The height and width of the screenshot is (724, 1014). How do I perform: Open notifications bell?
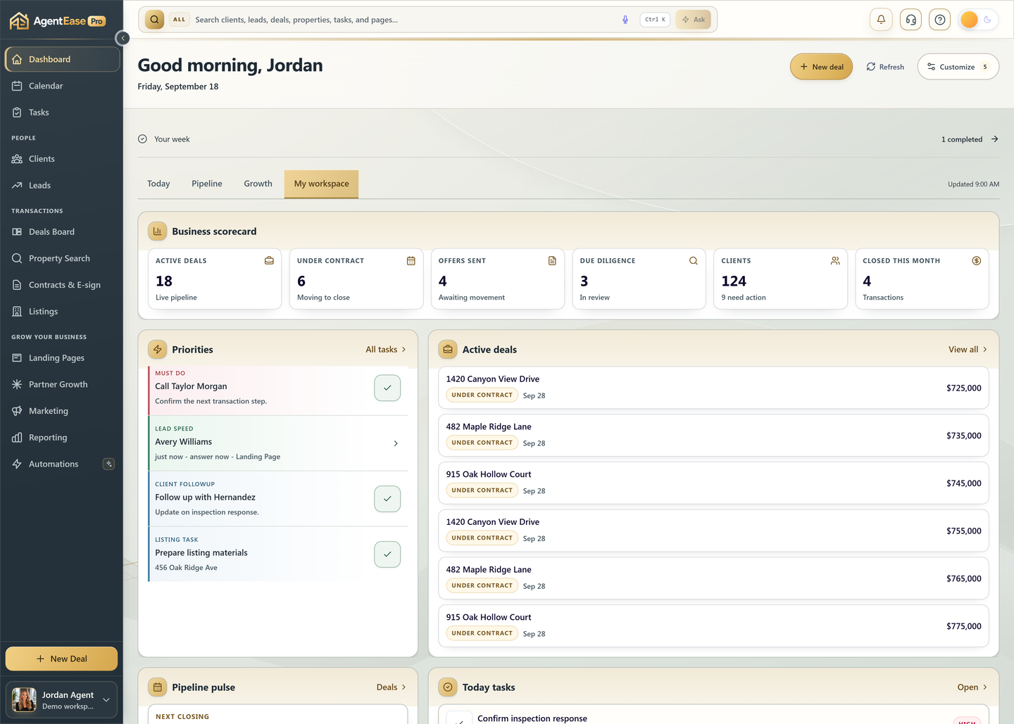tap(881, 20)
